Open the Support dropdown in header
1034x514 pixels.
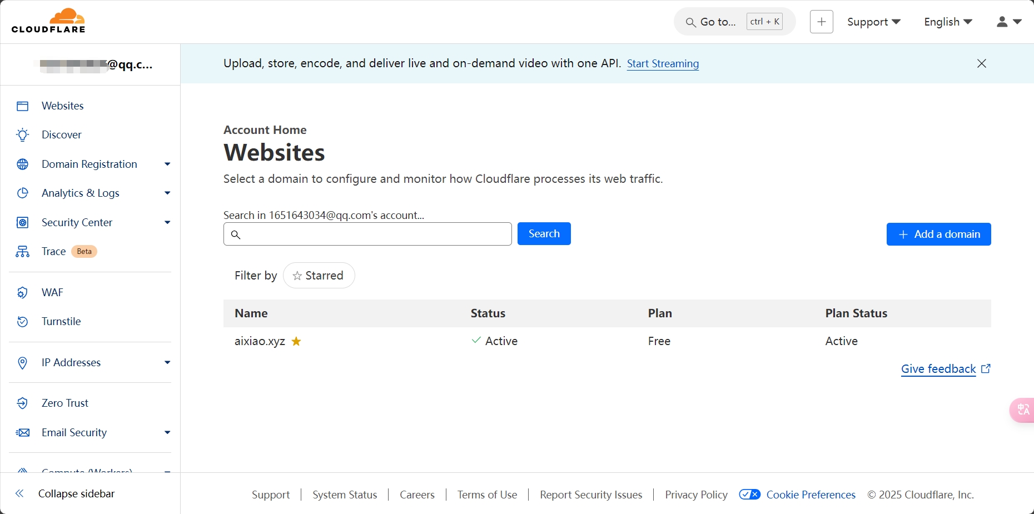click(874, 22)
